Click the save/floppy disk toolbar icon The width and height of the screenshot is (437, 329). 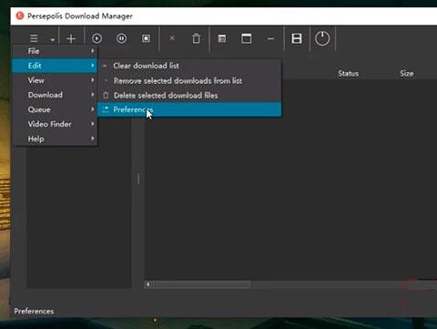[297, 38]
